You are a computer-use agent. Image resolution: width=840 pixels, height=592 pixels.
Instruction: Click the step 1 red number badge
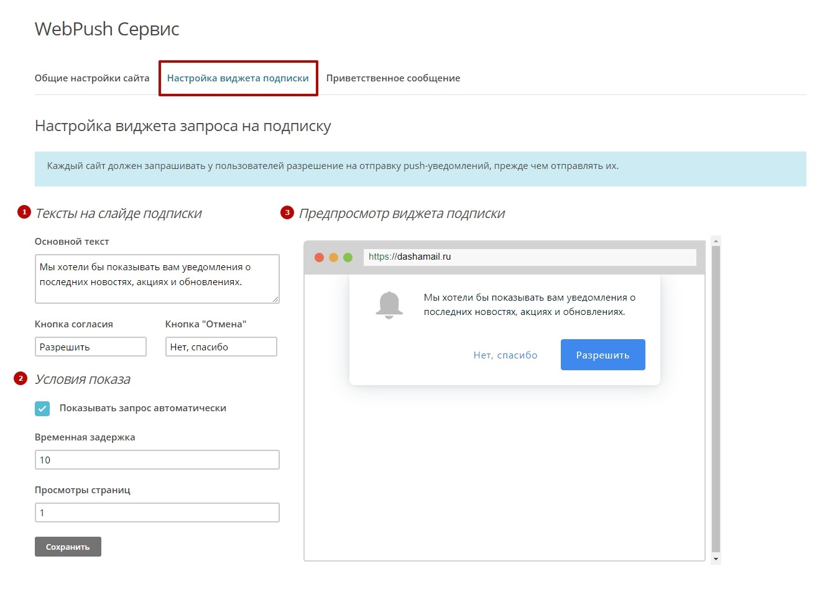click(x=24, y=212)
